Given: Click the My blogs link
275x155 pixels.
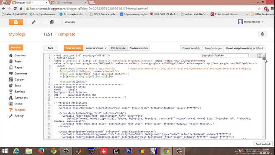Looking at the screenshot, I should point(17,34).
